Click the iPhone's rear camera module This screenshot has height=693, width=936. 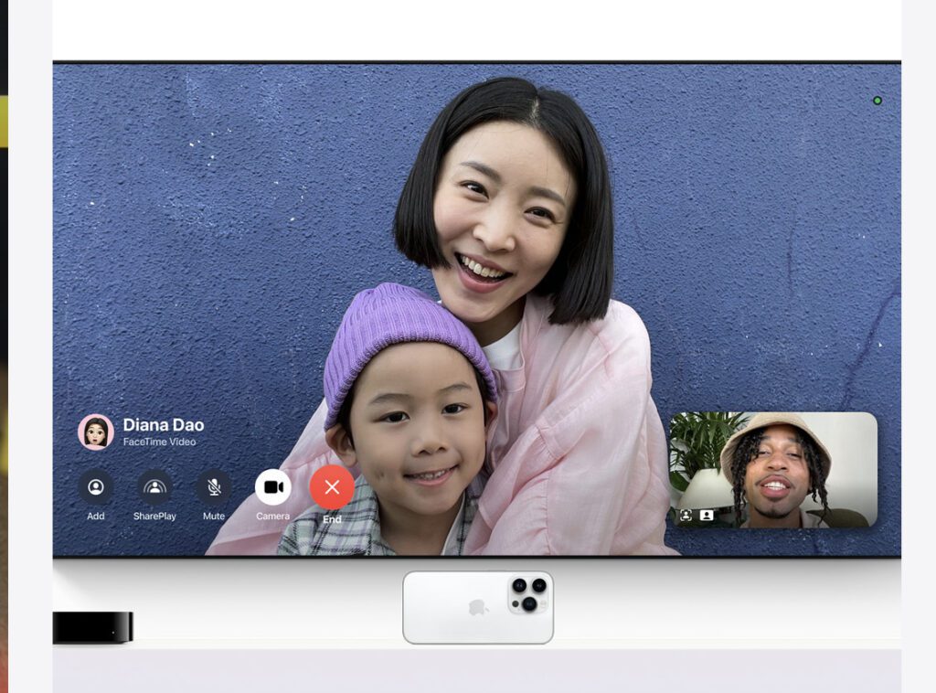coord(528,594)
